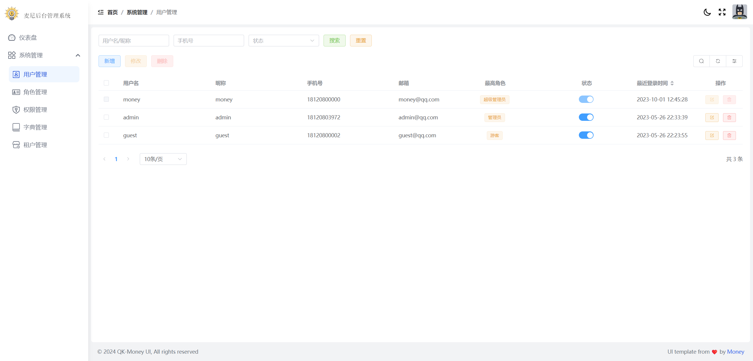Click edit icon for admin row
The height and width of the screenshot is (361, 753).
pos(712,118)
